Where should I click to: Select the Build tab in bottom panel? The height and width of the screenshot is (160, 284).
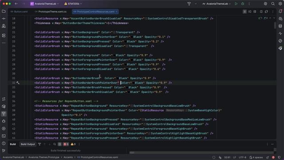pyautogui.click(x=13, y=144)
